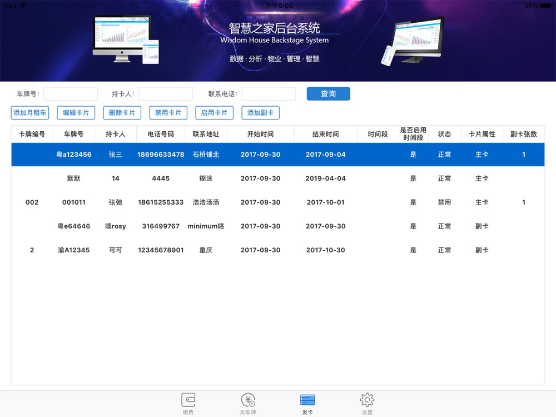The width and height of the screenshot is (556, 417).
Task: Select the row with plate 粤e64646
Action: tap(74, 226)
